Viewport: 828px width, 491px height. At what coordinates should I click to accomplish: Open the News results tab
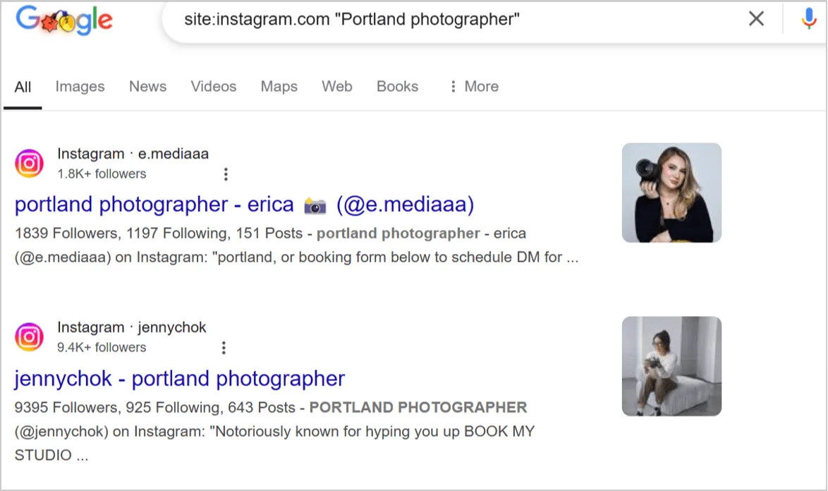click(147, 86)
